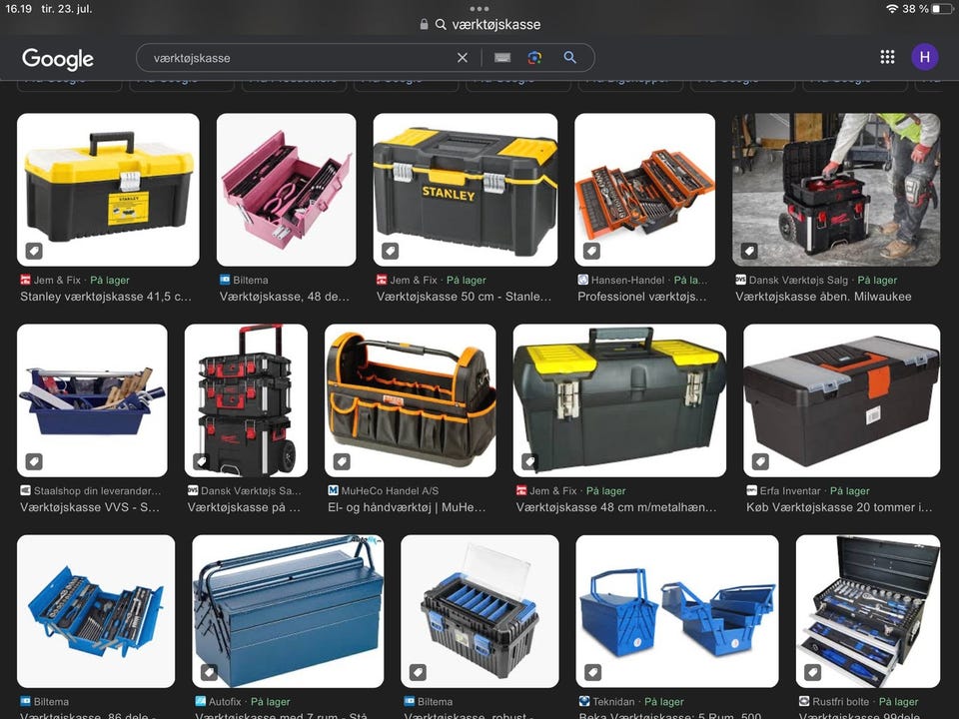This screenshot has height=719, width=959.
Task: Tap the padlock icon in address bar
Action: tap(424, 24)
